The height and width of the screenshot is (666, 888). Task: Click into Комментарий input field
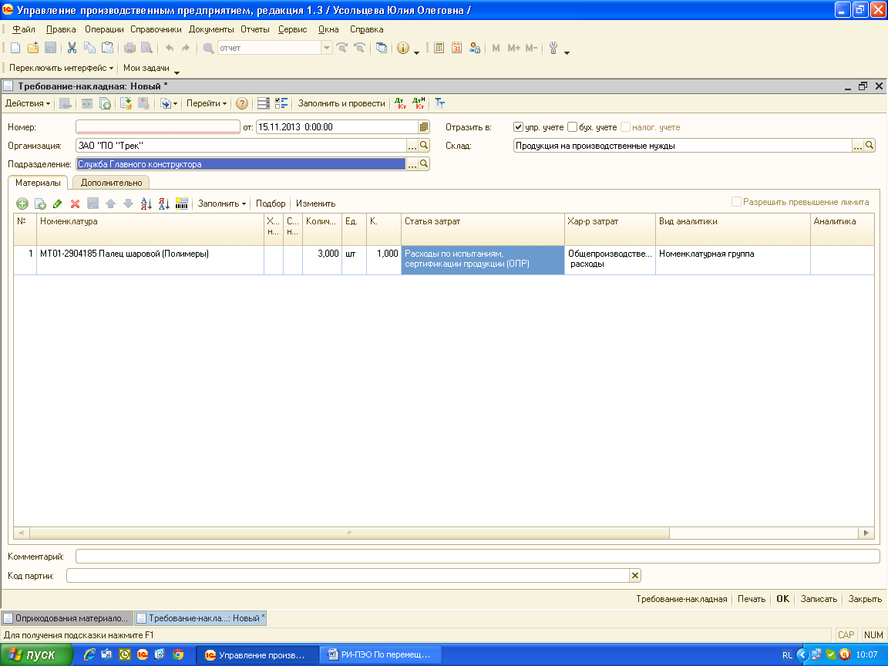click(477, 557)
